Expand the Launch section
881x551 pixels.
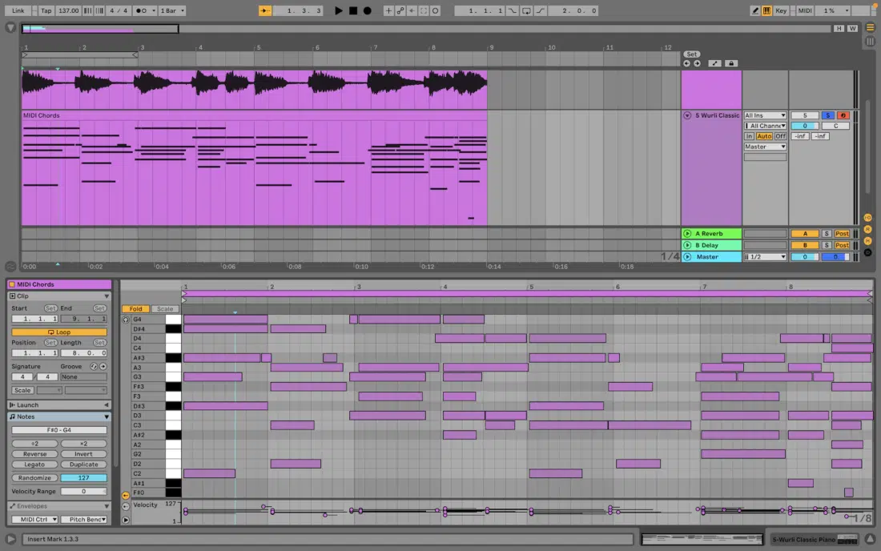point(107,405)
